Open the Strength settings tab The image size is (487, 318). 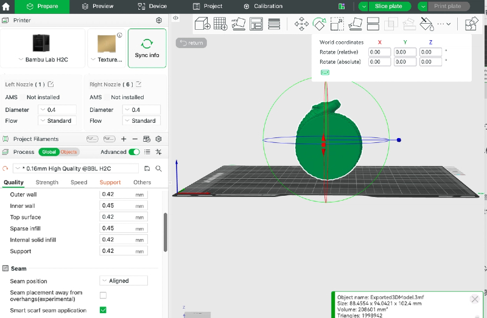(47, 182)
